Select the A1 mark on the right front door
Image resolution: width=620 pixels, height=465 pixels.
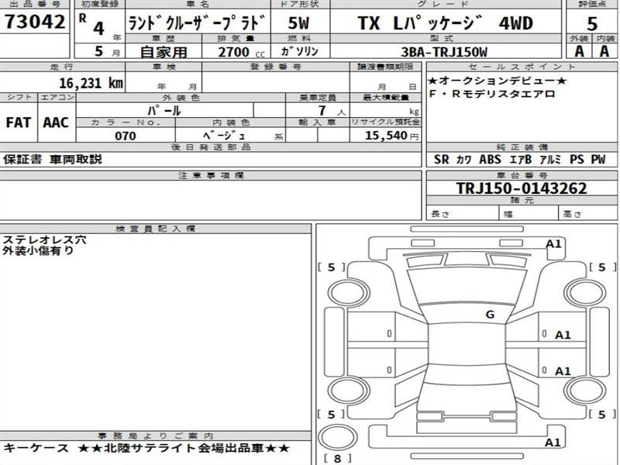(563, 336)
